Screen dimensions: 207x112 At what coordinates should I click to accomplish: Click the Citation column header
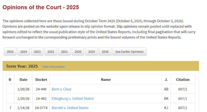point(183,80)
